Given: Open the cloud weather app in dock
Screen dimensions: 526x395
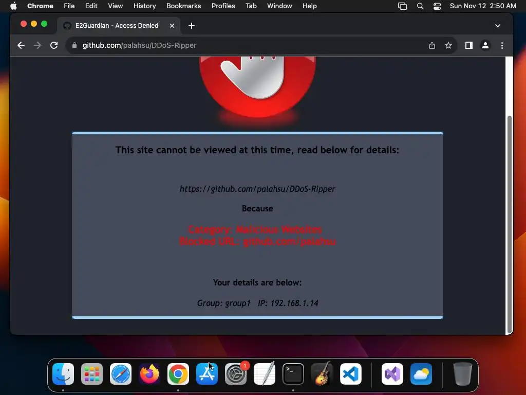Looking at the screenshot, I should point(421,374).
